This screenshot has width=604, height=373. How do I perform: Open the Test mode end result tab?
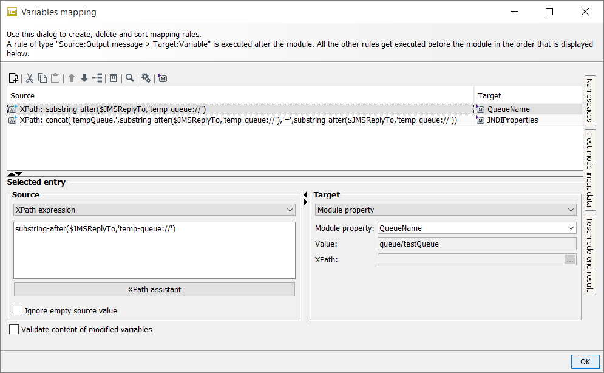[x=589, y=254]
